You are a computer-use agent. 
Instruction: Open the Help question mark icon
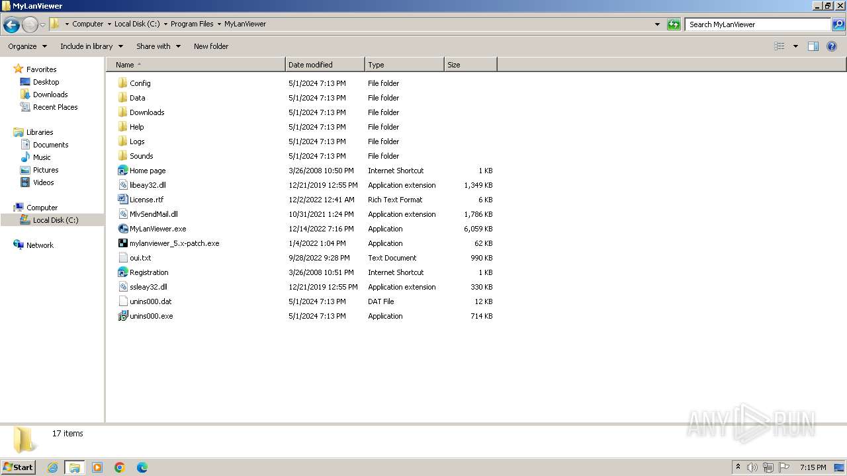tap(832, 46)
